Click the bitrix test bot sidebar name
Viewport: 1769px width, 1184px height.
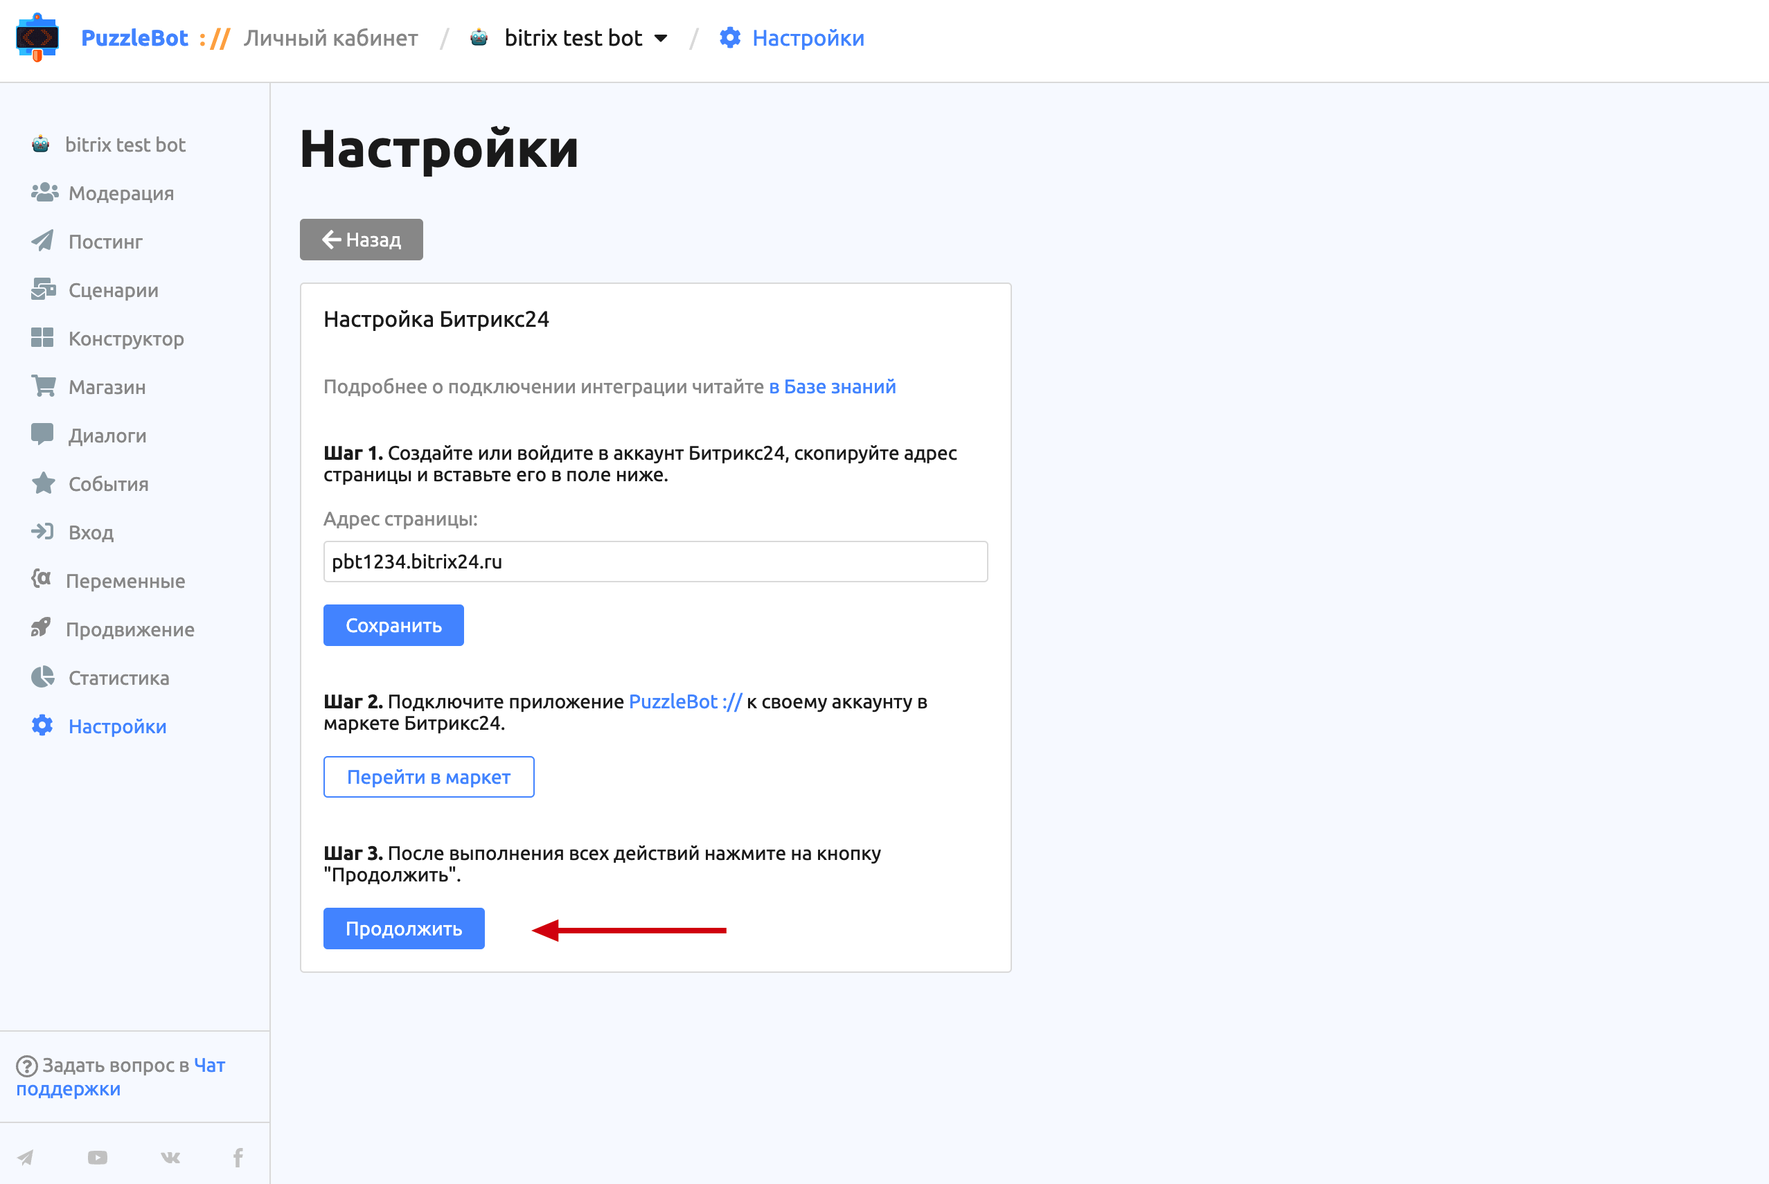[125, 144]
